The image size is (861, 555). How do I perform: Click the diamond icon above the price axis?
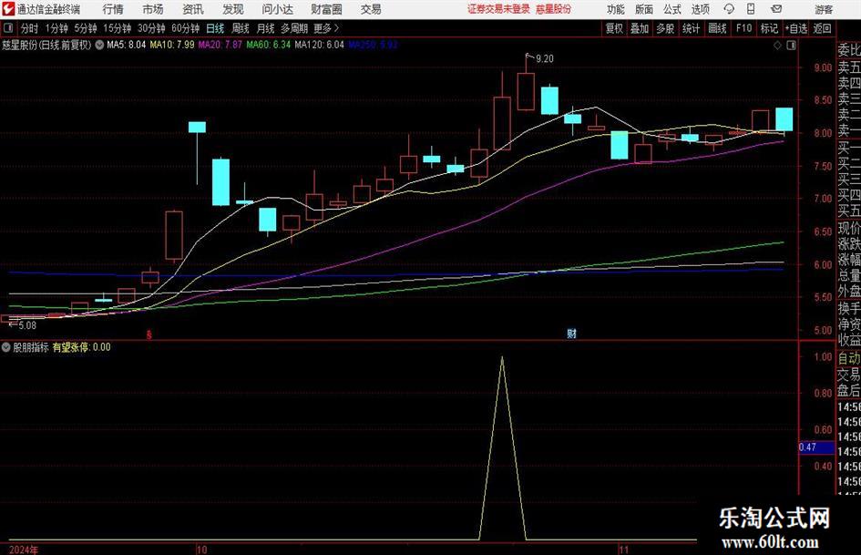[777, 46]
